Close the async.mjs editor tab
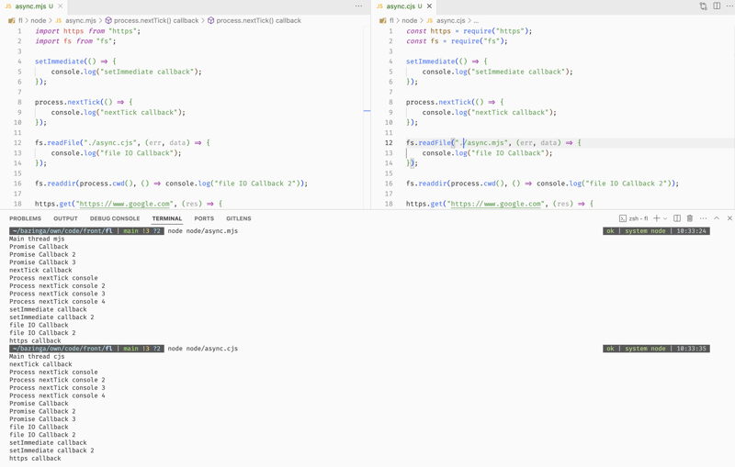Viewport: 735px width, 467px height. pos(60,6)
